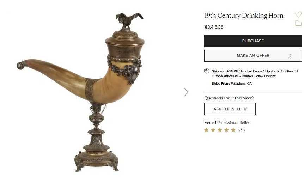This screenshot has height=177, width=304.
Task: Click the ASK THE SELLER button
Action: pos(230,109)
